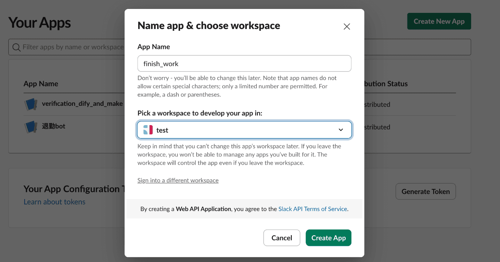Click the App Name column header
This screenshot has width=500, height=262.
tap(41, 84)
